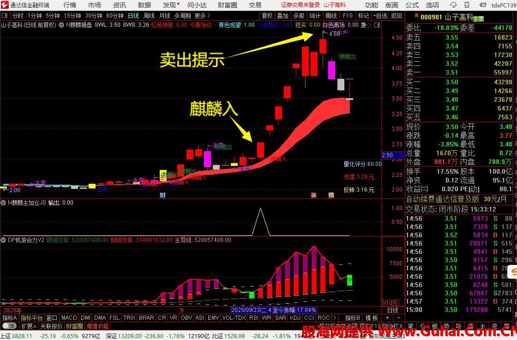This screenshot has height=340, width=517.
Task: Toggle the window icon at end of indicator line
Action: [377, 25]
